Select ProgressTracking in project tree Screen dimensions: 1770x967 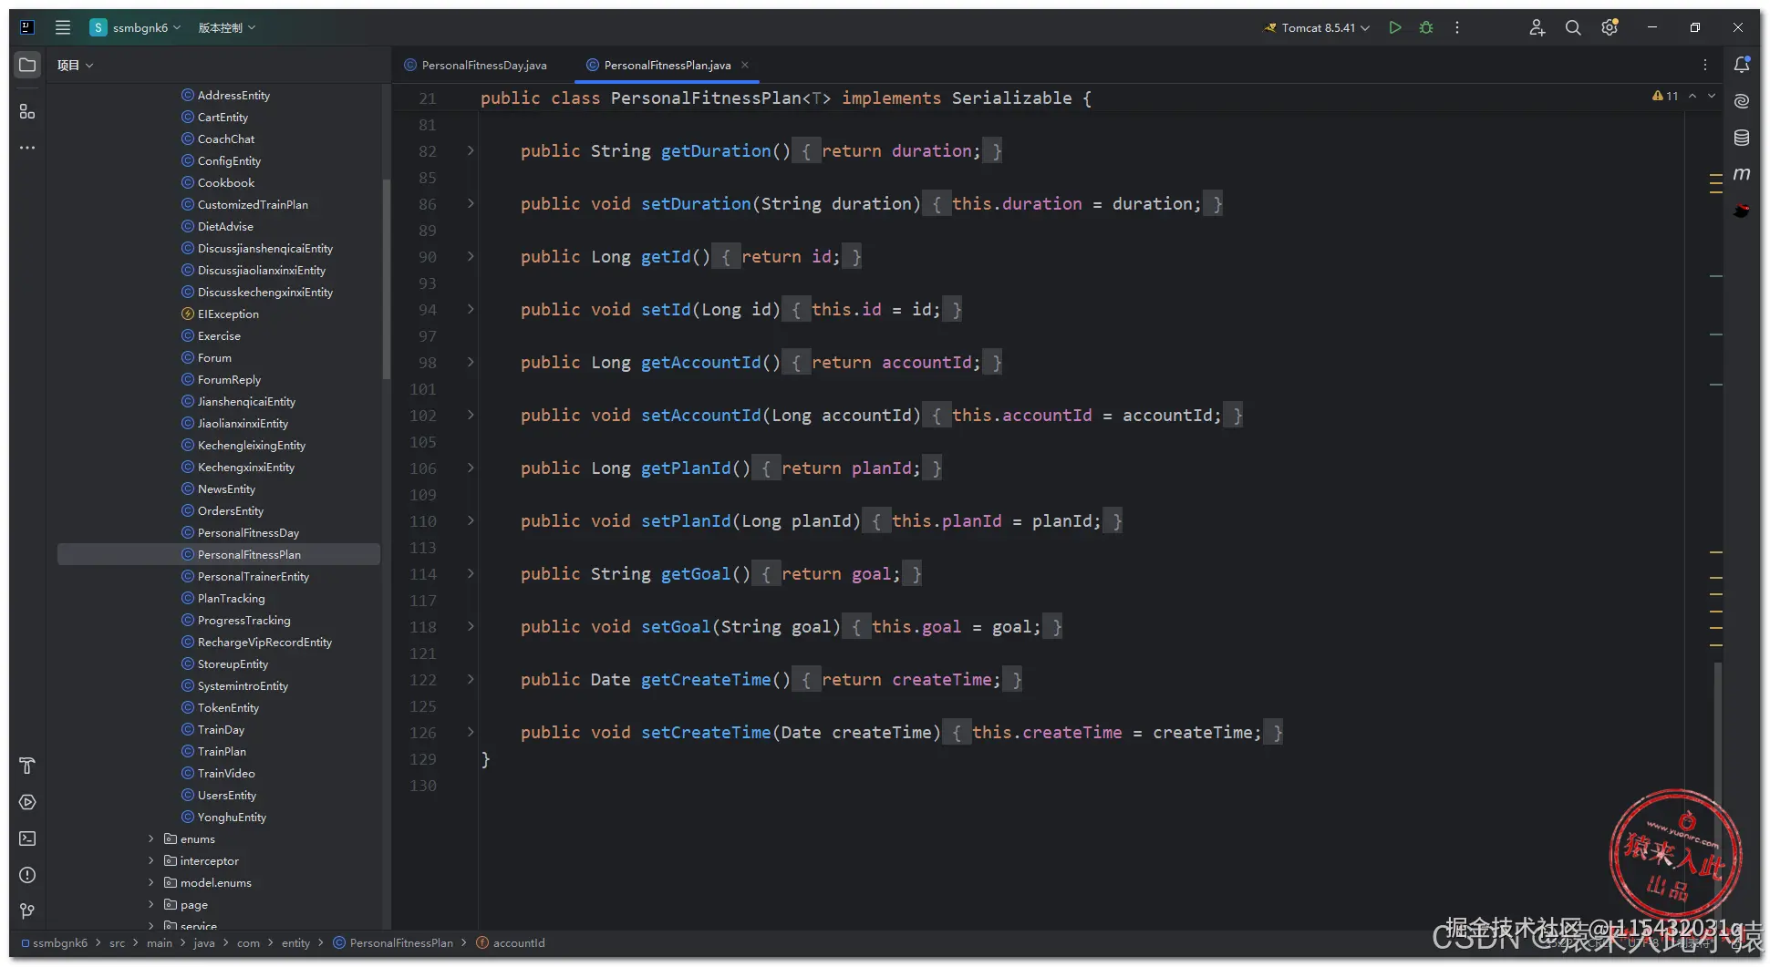click(x=243, y=620)
